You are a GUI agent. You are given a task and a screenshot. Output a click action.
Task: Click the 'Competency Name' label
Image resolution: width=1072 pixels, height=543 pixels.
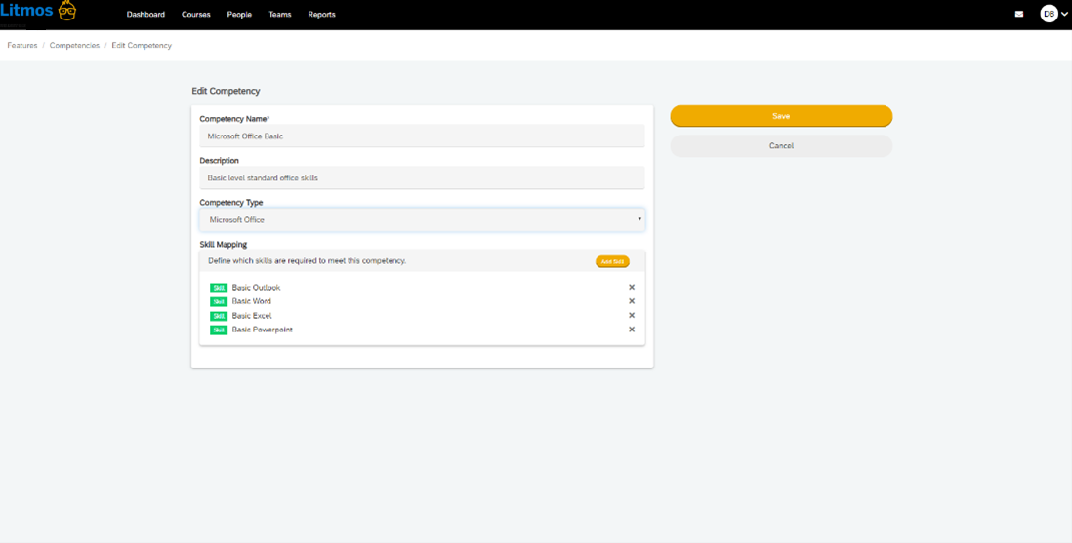click(234, 119)
